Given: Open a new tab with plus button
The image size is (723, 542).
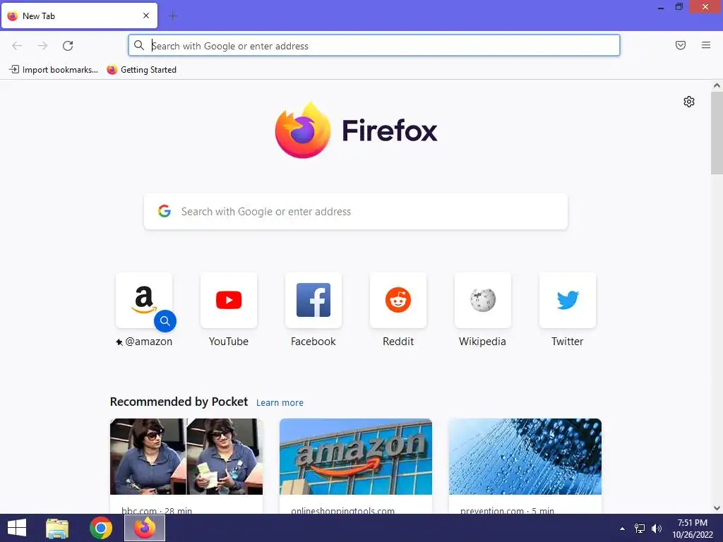Looking at the screenshot, I should tap(173, 16).
